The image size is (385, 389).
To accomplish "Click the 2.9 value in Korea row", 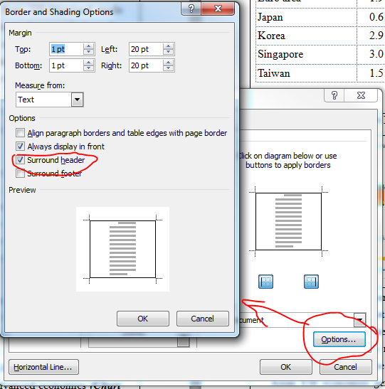I will [376, 36].
